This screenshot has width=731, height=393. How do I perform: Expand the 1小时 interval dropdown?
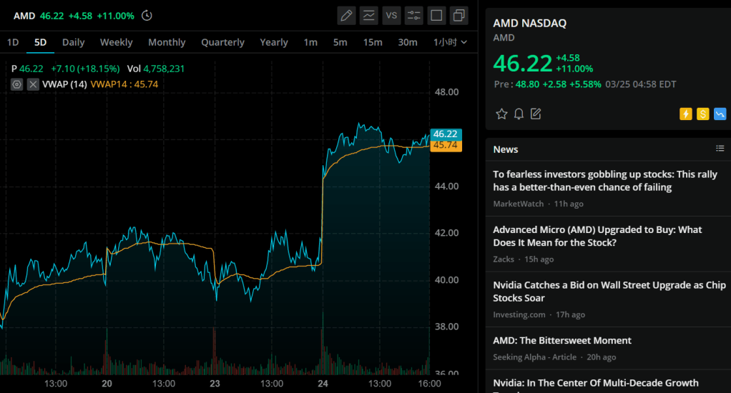[x=451, y=42]
